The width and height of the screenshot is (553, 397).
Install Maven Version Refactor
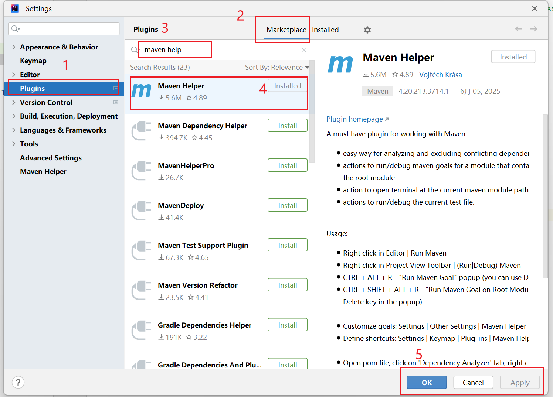(x=288, y=285)
